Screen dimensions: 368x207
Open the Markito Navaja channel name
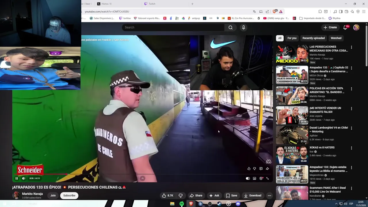pos(32,194)
